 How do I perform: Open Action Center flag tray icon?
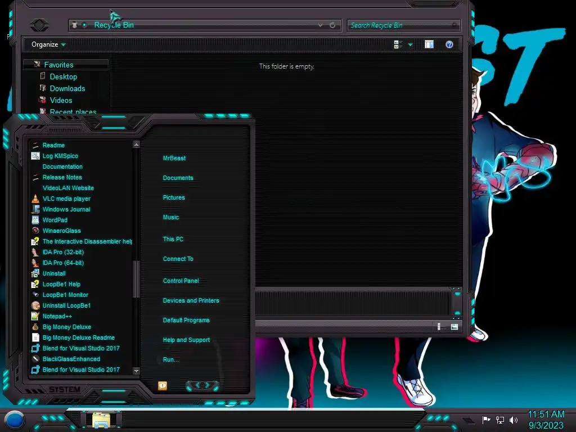click(x=486, y=420)
